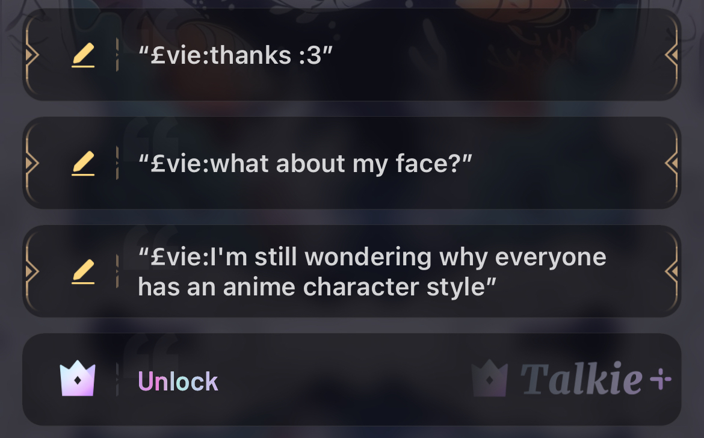This screenshot has width=704, height=438.
Task: Tap the faded crown beside the Talkie logo
Action: (x=490, y=378)
